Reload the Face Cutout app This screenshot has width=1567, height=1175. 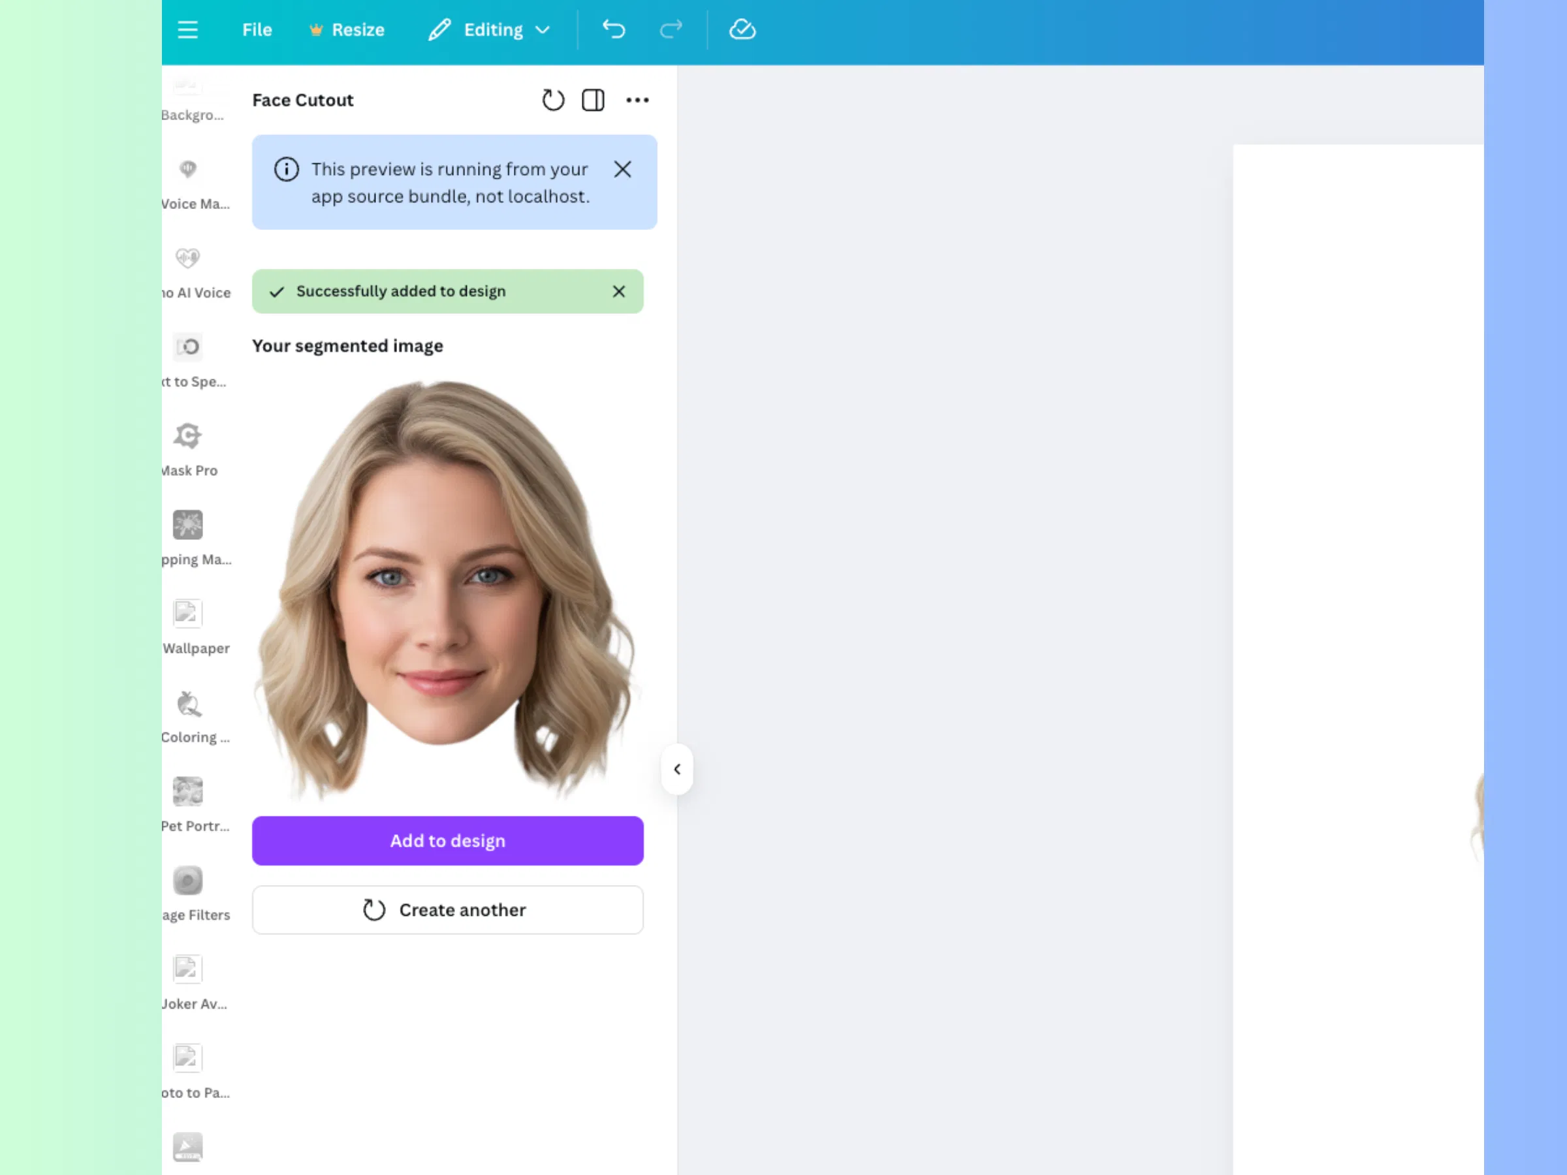(x=552, y=100)
